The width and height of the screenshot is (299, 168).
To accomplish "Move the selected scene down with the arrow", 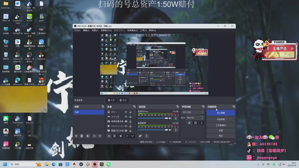I will (x=100, y=136).
